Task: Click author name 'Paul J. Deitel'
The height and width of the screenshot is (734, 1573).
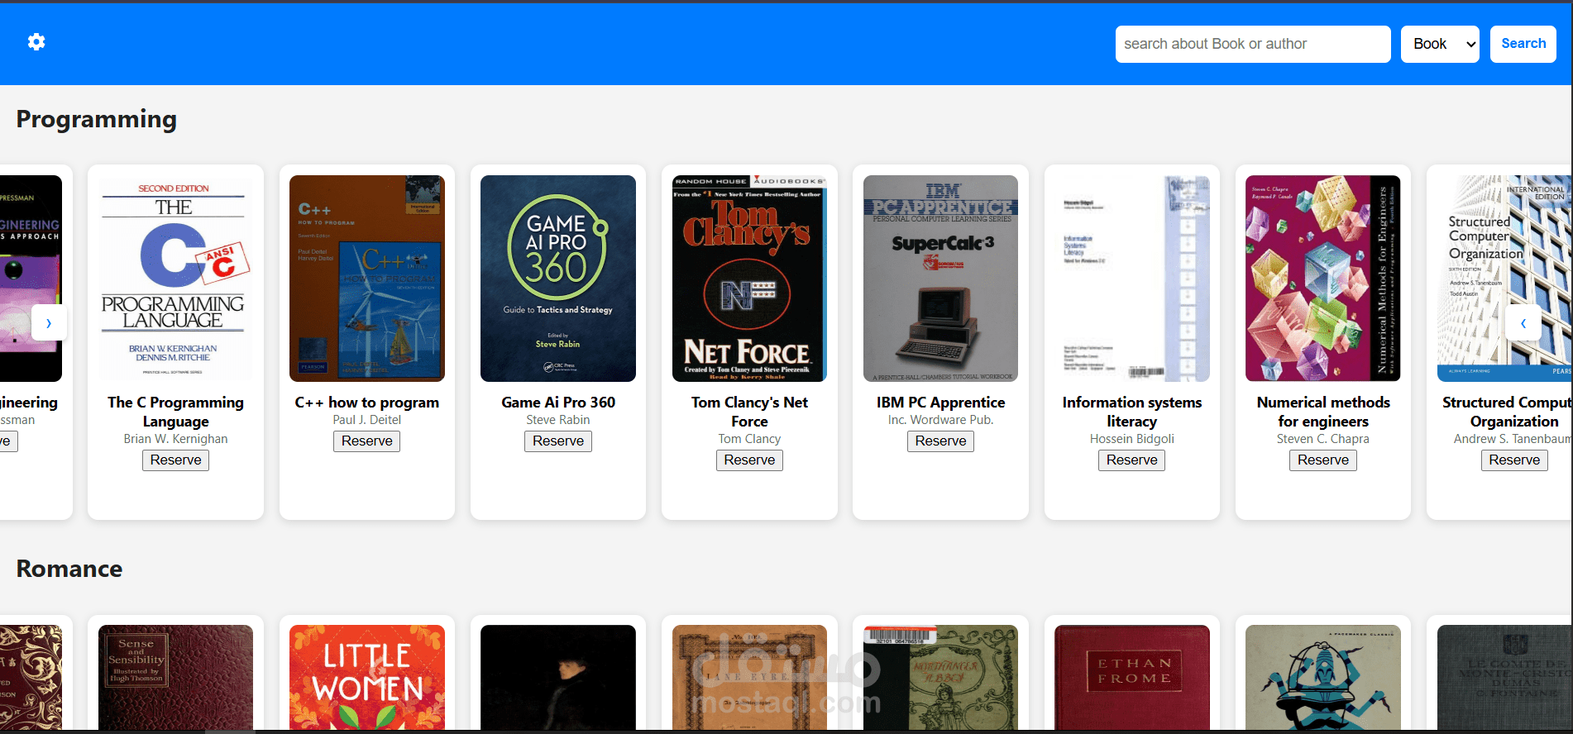Action: click(x=367, y=420)
